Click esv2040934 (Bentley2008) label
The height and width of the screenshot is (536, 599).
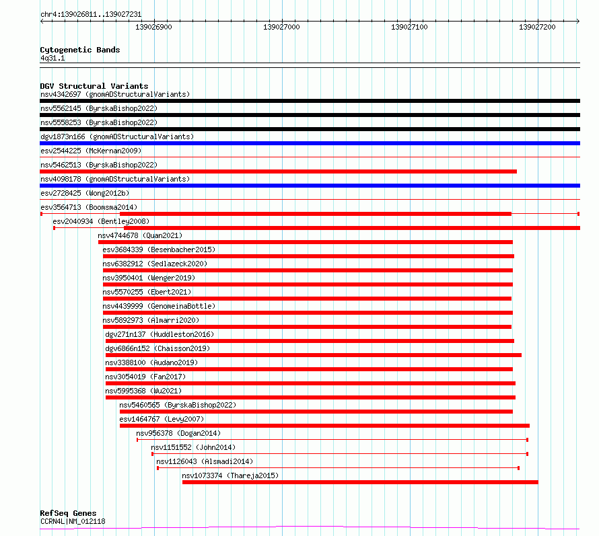tap(101, 221)
